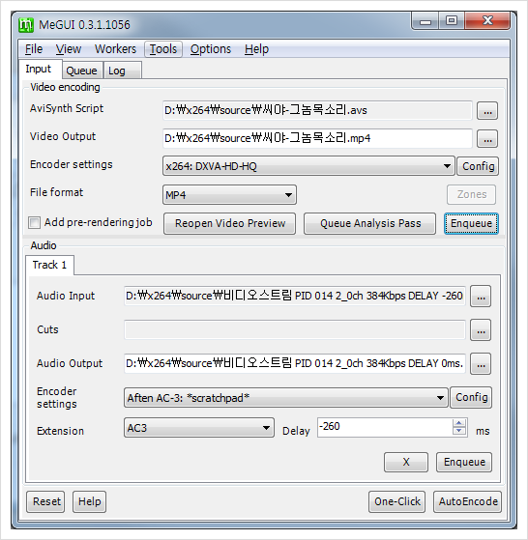Image resolution: width=528 pixels, height=540 pixels.
Task: Switch to the Queue tab
Action: click(x=82, y=71)
